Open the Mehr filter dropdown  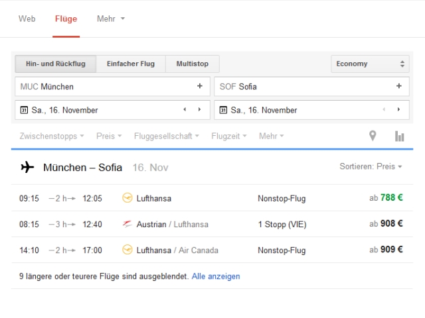[272, 136]
